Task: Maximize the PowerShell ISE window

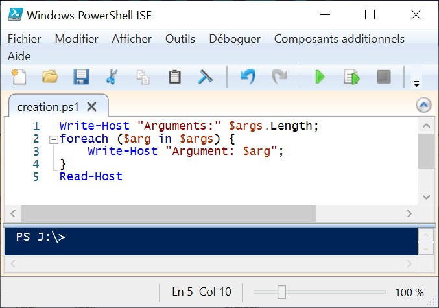Action: pyautogui.click(x=370, y=14)
